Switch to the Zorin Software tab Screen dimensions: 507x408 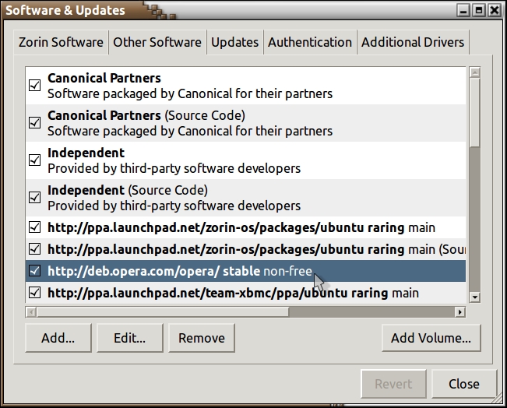click(59, 42)
